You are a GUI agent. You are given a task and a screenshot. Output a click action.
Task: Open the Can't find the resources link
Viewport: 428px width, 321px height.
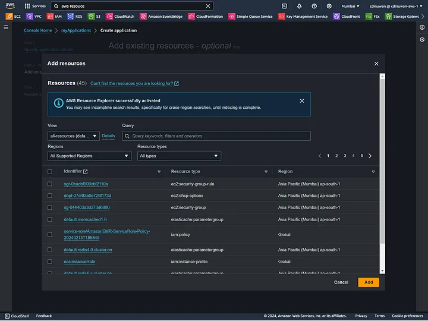(134, 84)
